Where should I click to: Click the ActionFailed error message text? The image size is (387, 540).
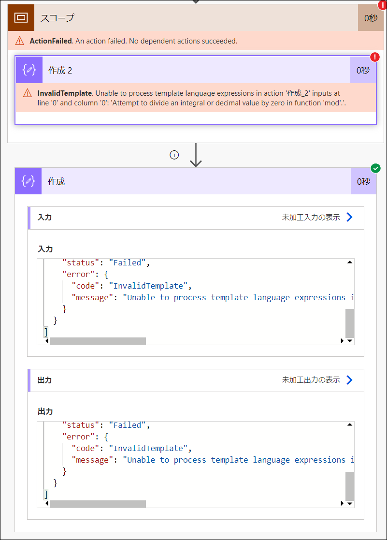point(134,41)
